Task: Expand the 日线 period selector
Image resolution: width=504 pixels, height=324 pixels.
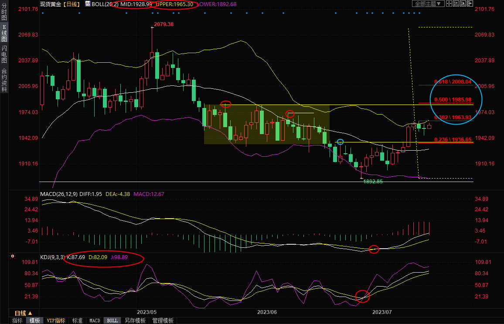Action: 24,313
